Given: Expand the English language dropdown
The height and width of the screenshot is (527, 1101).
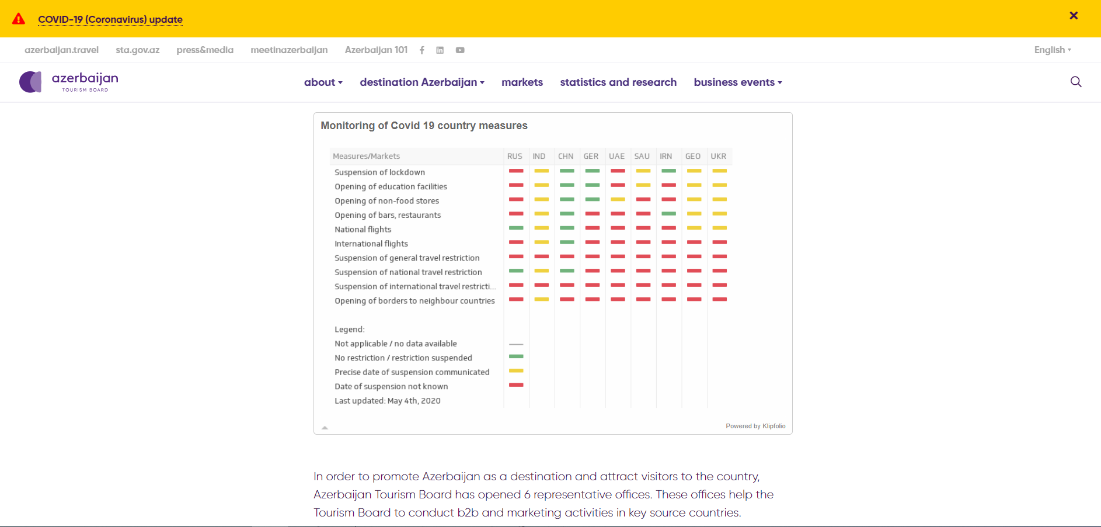Looking at the screenshot, I should [x=1053, y=50].
